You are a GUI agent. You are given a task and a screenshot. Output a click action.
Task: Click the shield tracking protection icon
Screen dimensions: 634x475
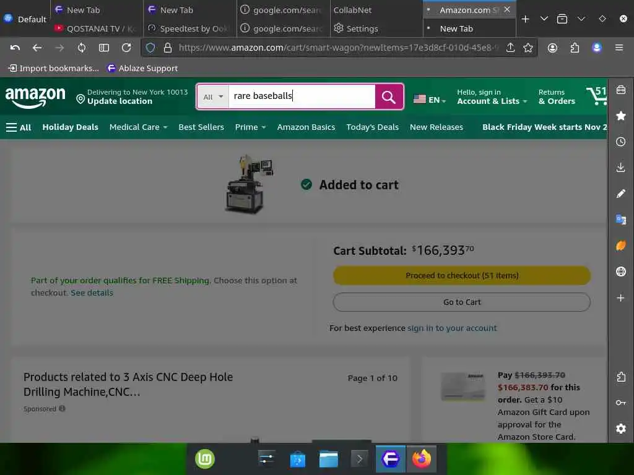150,48
